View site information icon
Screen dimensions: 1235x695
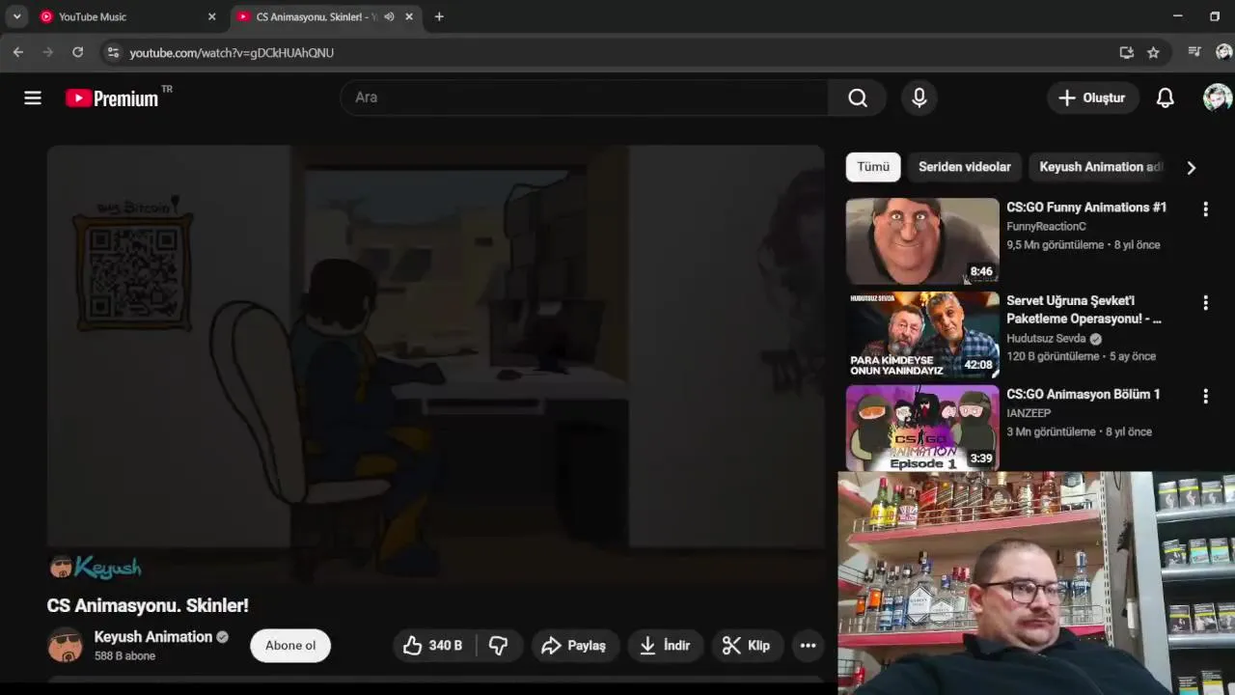[113, 52]
